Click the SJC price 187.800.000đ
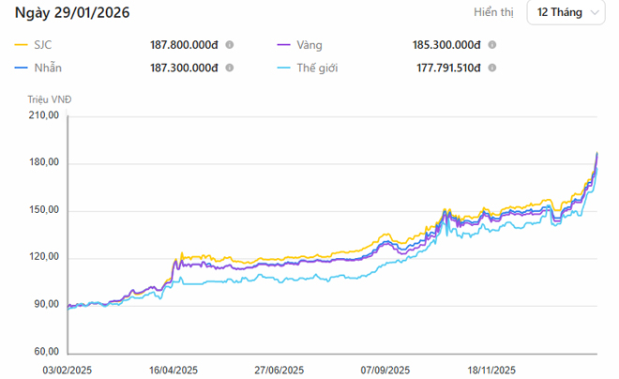The width and height of the screenshot is (619, 379). point(184,44)
